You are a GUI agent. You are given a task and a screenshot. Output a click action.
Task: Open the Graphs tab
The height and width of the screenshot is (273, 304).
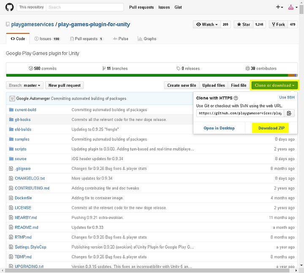point(147,39)
